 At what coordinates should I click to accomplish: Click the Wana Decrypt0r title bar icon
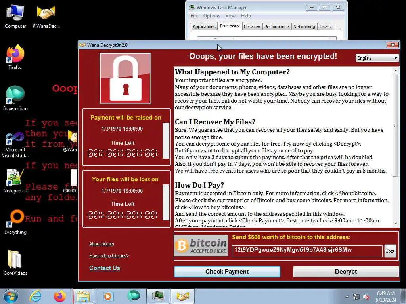coord(82,45)
